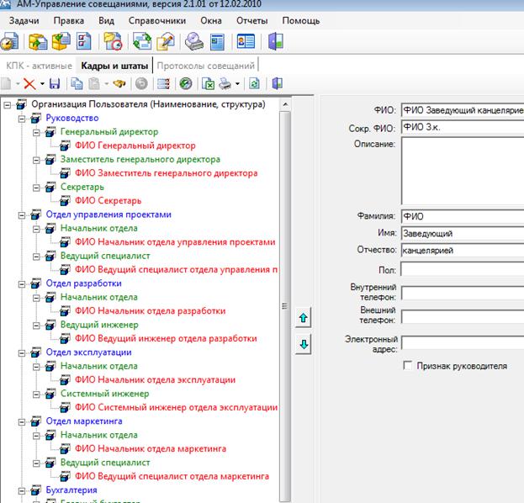Select ФИО Секретарь in the tree
The image size is (524, 503).
coord(108,201)
